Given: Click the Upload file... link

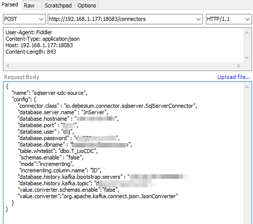Looking at the screenshot, I should [234, 77].
